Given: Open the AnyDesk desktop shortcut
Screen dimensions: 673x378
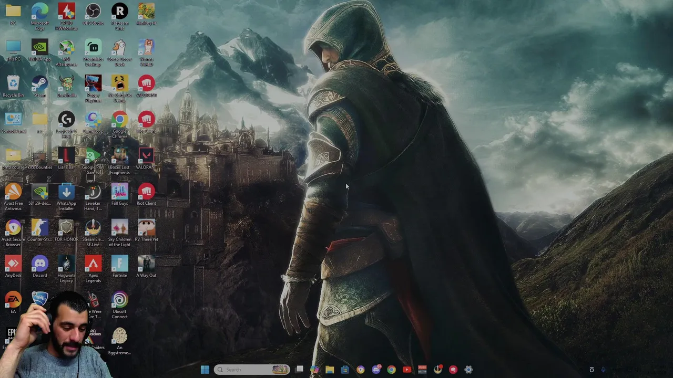Looking at the screenshot, I should (13, 267).
